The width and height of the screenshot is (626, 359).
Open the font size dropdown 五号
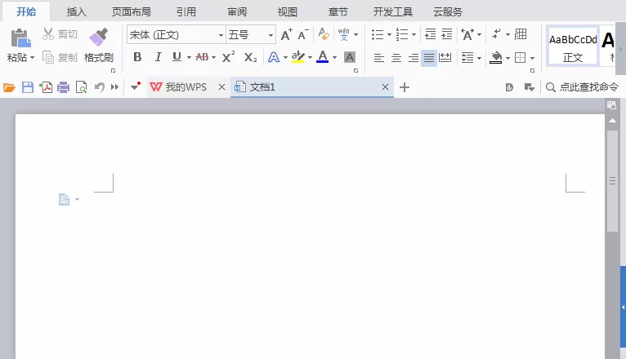pos(271,35)
